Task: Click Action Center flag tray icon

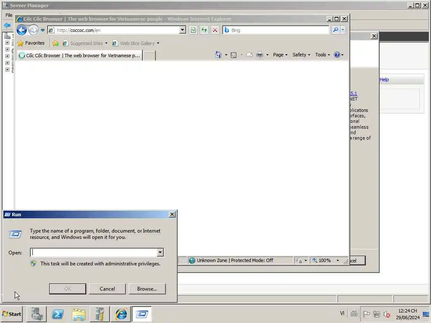Action: 366,314
